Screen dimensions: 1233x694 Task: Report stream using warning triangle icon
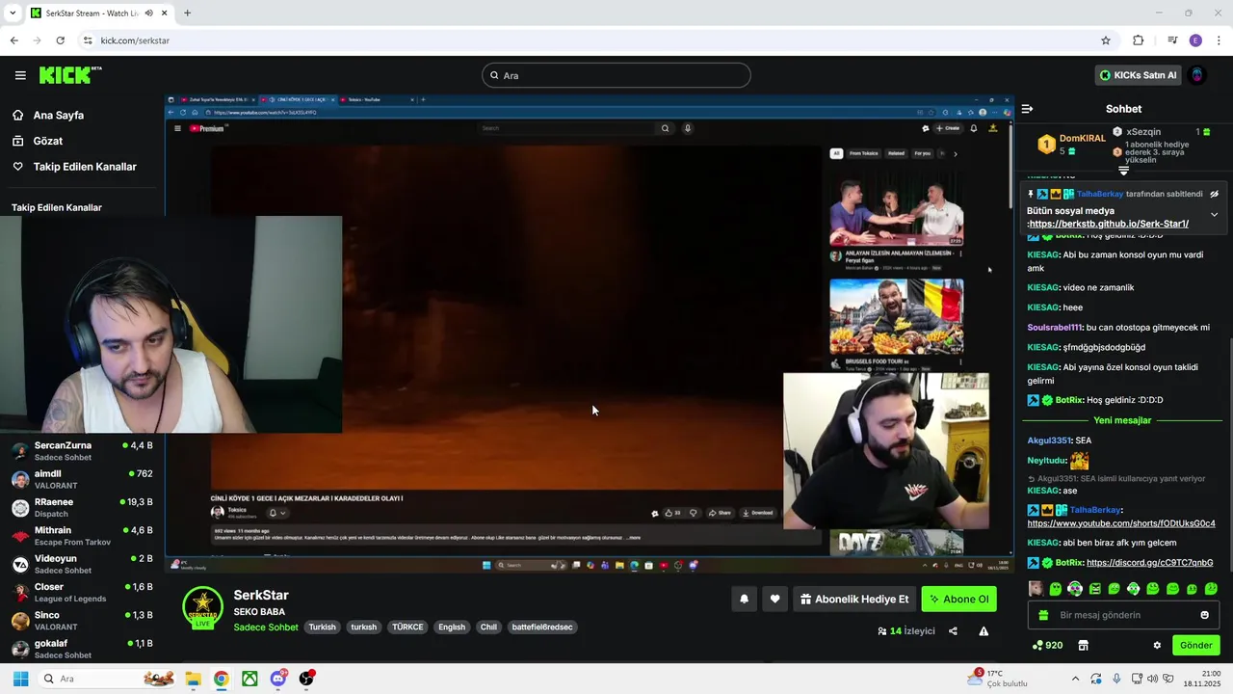984,631
